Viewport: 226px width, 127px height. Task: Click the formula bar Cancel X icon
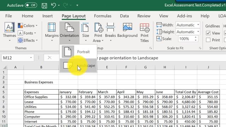(x=49, y=58)
